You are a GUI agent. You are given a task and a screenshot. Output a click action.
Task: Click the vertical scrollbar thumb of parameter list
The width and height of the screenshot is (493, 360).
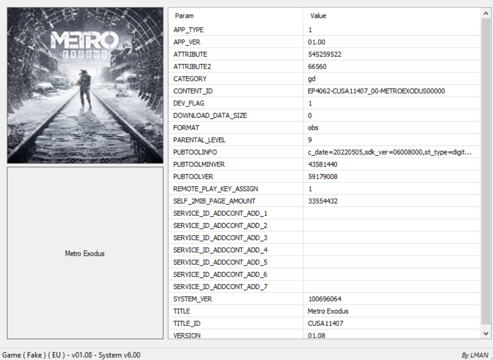[x=485, y=171]
